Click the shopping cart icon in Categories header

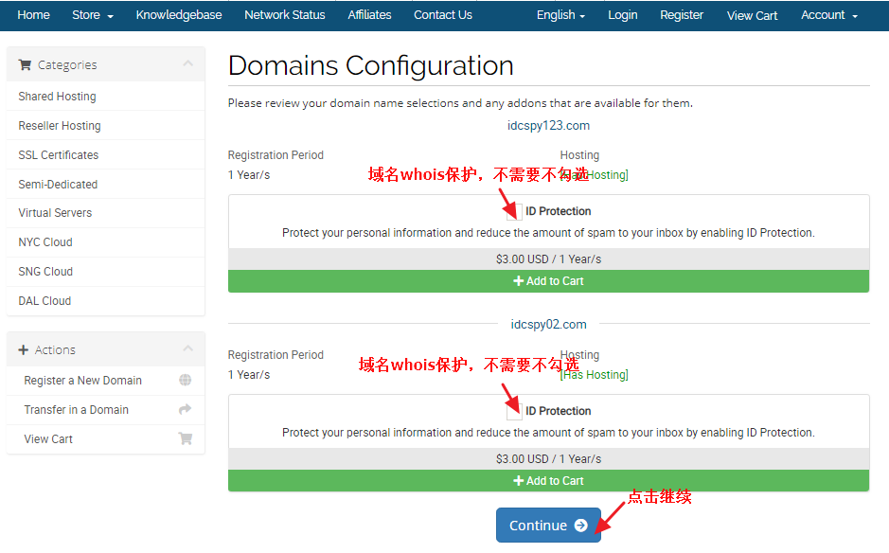(x=25, y=65)
